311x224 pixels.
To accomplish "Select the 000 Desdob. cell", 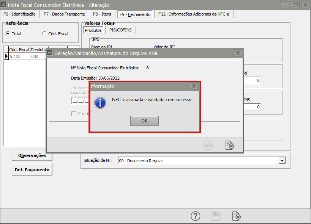I will (38, 56).
